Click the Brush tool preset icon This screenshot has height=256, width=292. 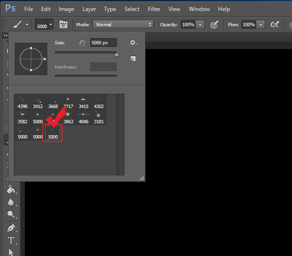coord(17,24)
